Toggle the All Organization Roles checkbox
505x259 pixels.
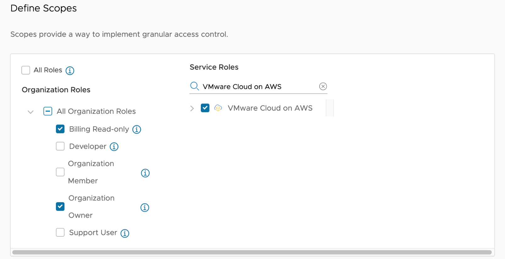(48, 111)
